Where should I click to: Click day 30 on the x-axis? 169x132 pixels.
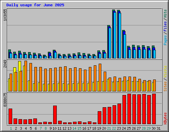153,128
